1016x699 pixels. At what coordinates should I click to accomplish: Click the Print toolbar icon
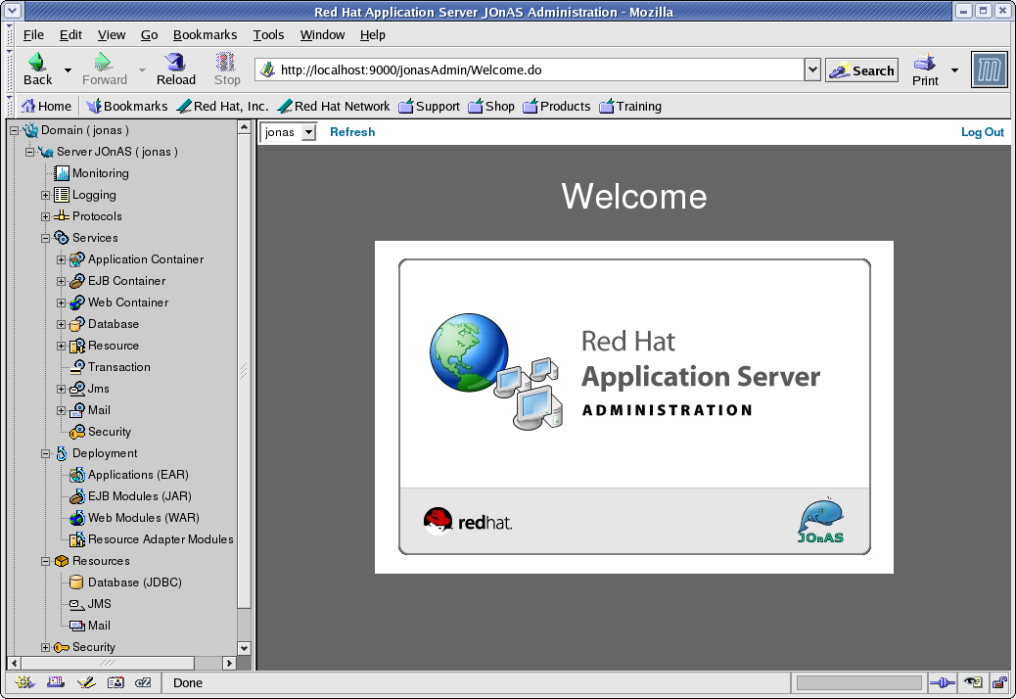click(925, 64)
